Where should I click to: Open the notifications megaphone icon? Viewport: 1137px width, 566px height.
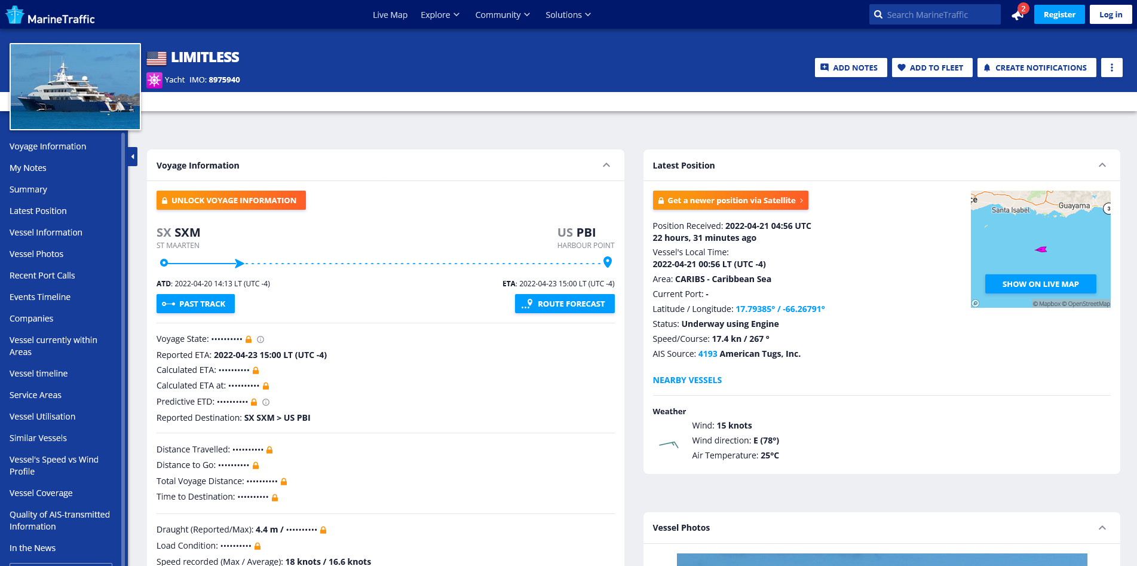(x=1018, y=15)
